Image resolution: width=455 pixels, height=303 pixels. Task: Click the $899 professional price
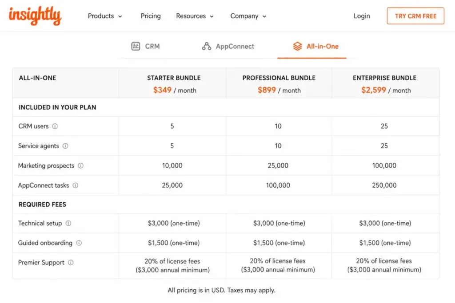point(267,90)
